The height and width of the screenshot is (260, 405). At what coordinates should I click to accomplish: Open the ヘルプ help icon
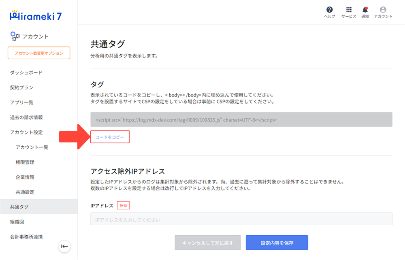coord(330,10)
